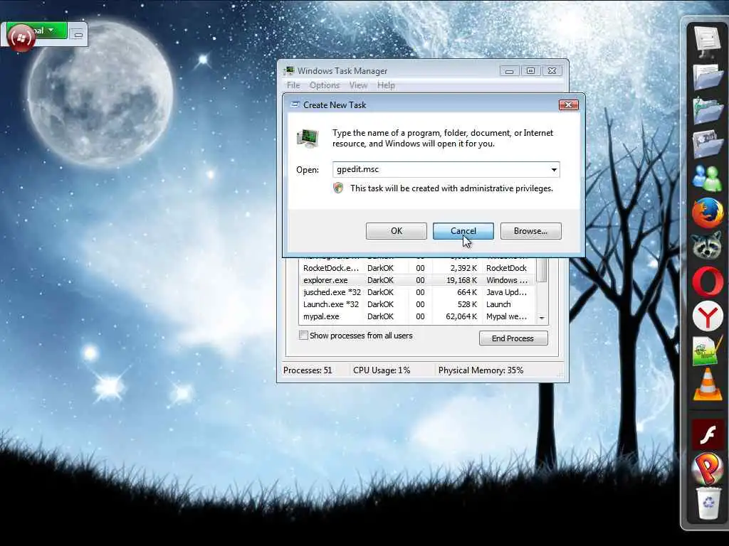Screen dimensions: 729x546
Task: Launch the colorful P icon in dock
Action: (x=707, y=469)
